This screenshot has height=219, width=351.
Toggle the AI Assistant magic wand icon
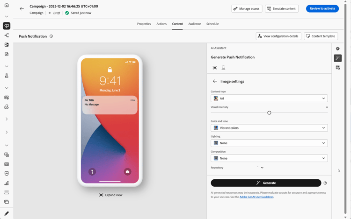click(x=338, y=58)
